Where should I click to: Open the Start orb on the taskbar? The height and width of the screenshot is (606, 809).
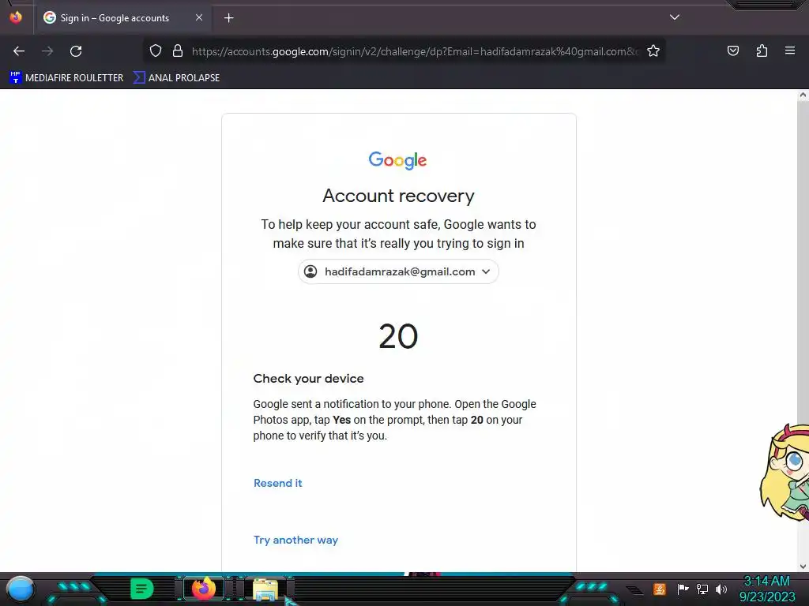tap(21, 590)
